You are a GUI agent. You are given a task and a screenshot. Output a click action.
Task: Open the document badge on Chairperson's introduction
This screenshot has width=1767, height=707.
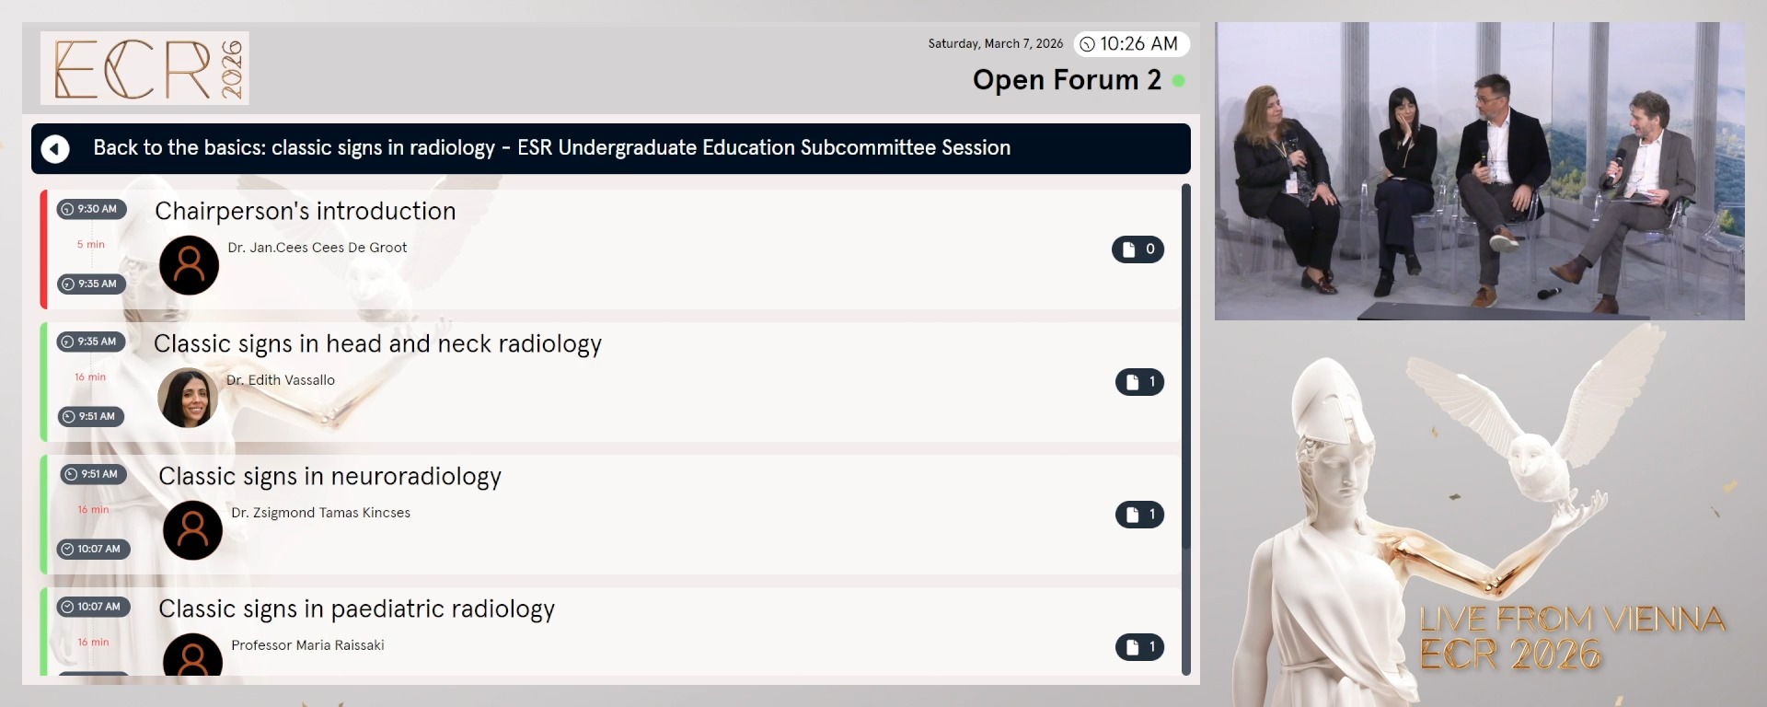click(x=1138, y=249)
